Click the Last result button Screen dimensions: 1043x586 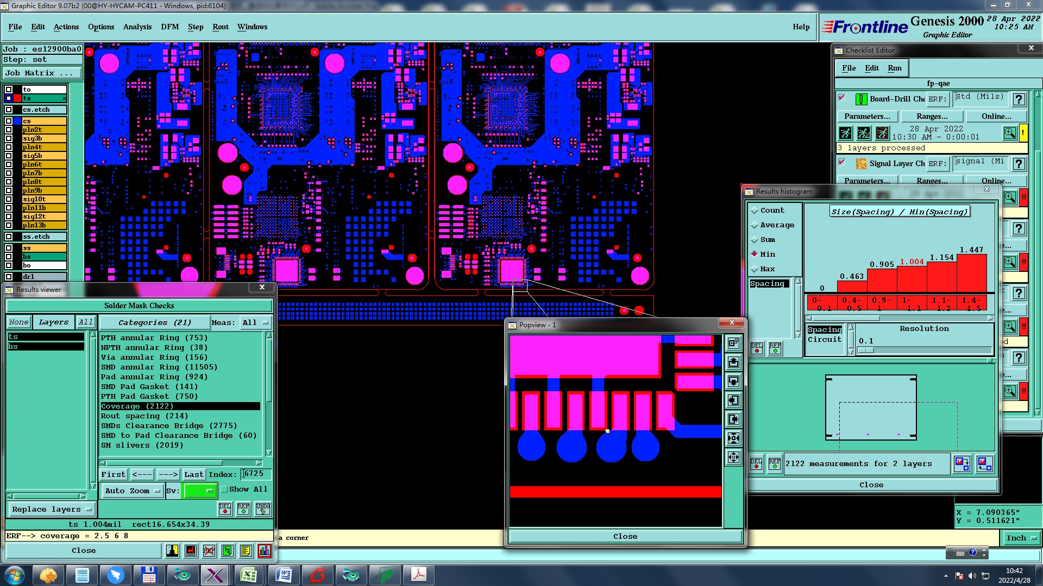pos(193,474)
